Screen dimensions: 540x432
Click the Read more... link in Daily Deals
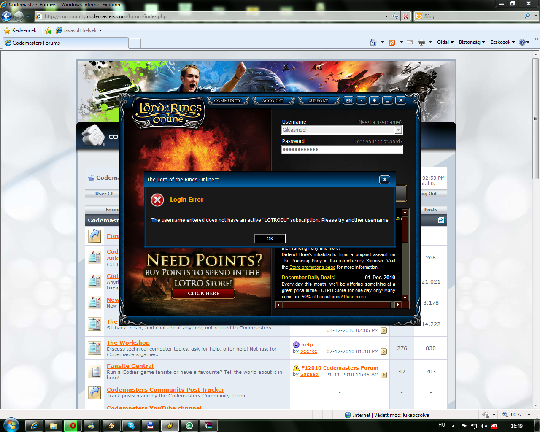tap(356, 297)
